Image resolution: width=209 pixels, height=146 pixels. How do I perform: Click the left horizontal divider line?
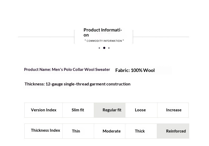pyautogui.click(x=46, y=37)
